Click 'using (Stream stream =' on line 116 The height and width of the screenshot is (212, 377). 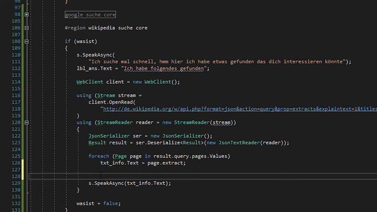point(109,95)
